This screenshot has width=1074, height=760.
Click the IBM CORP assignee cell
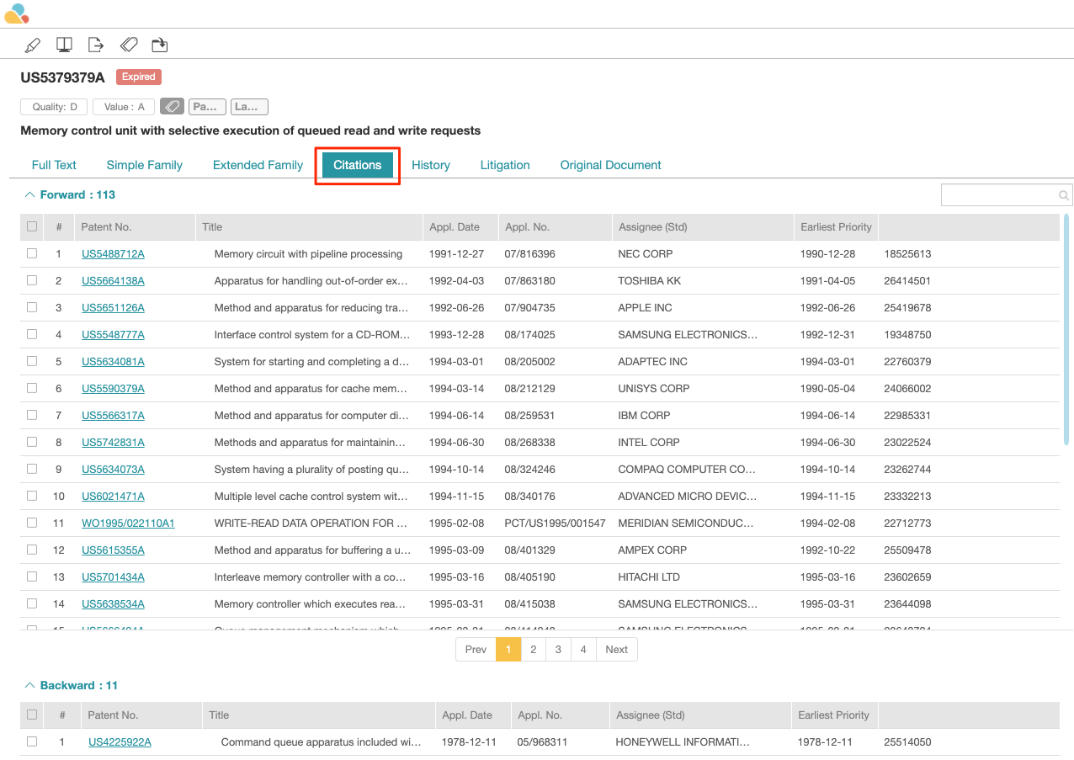(644, 416)
